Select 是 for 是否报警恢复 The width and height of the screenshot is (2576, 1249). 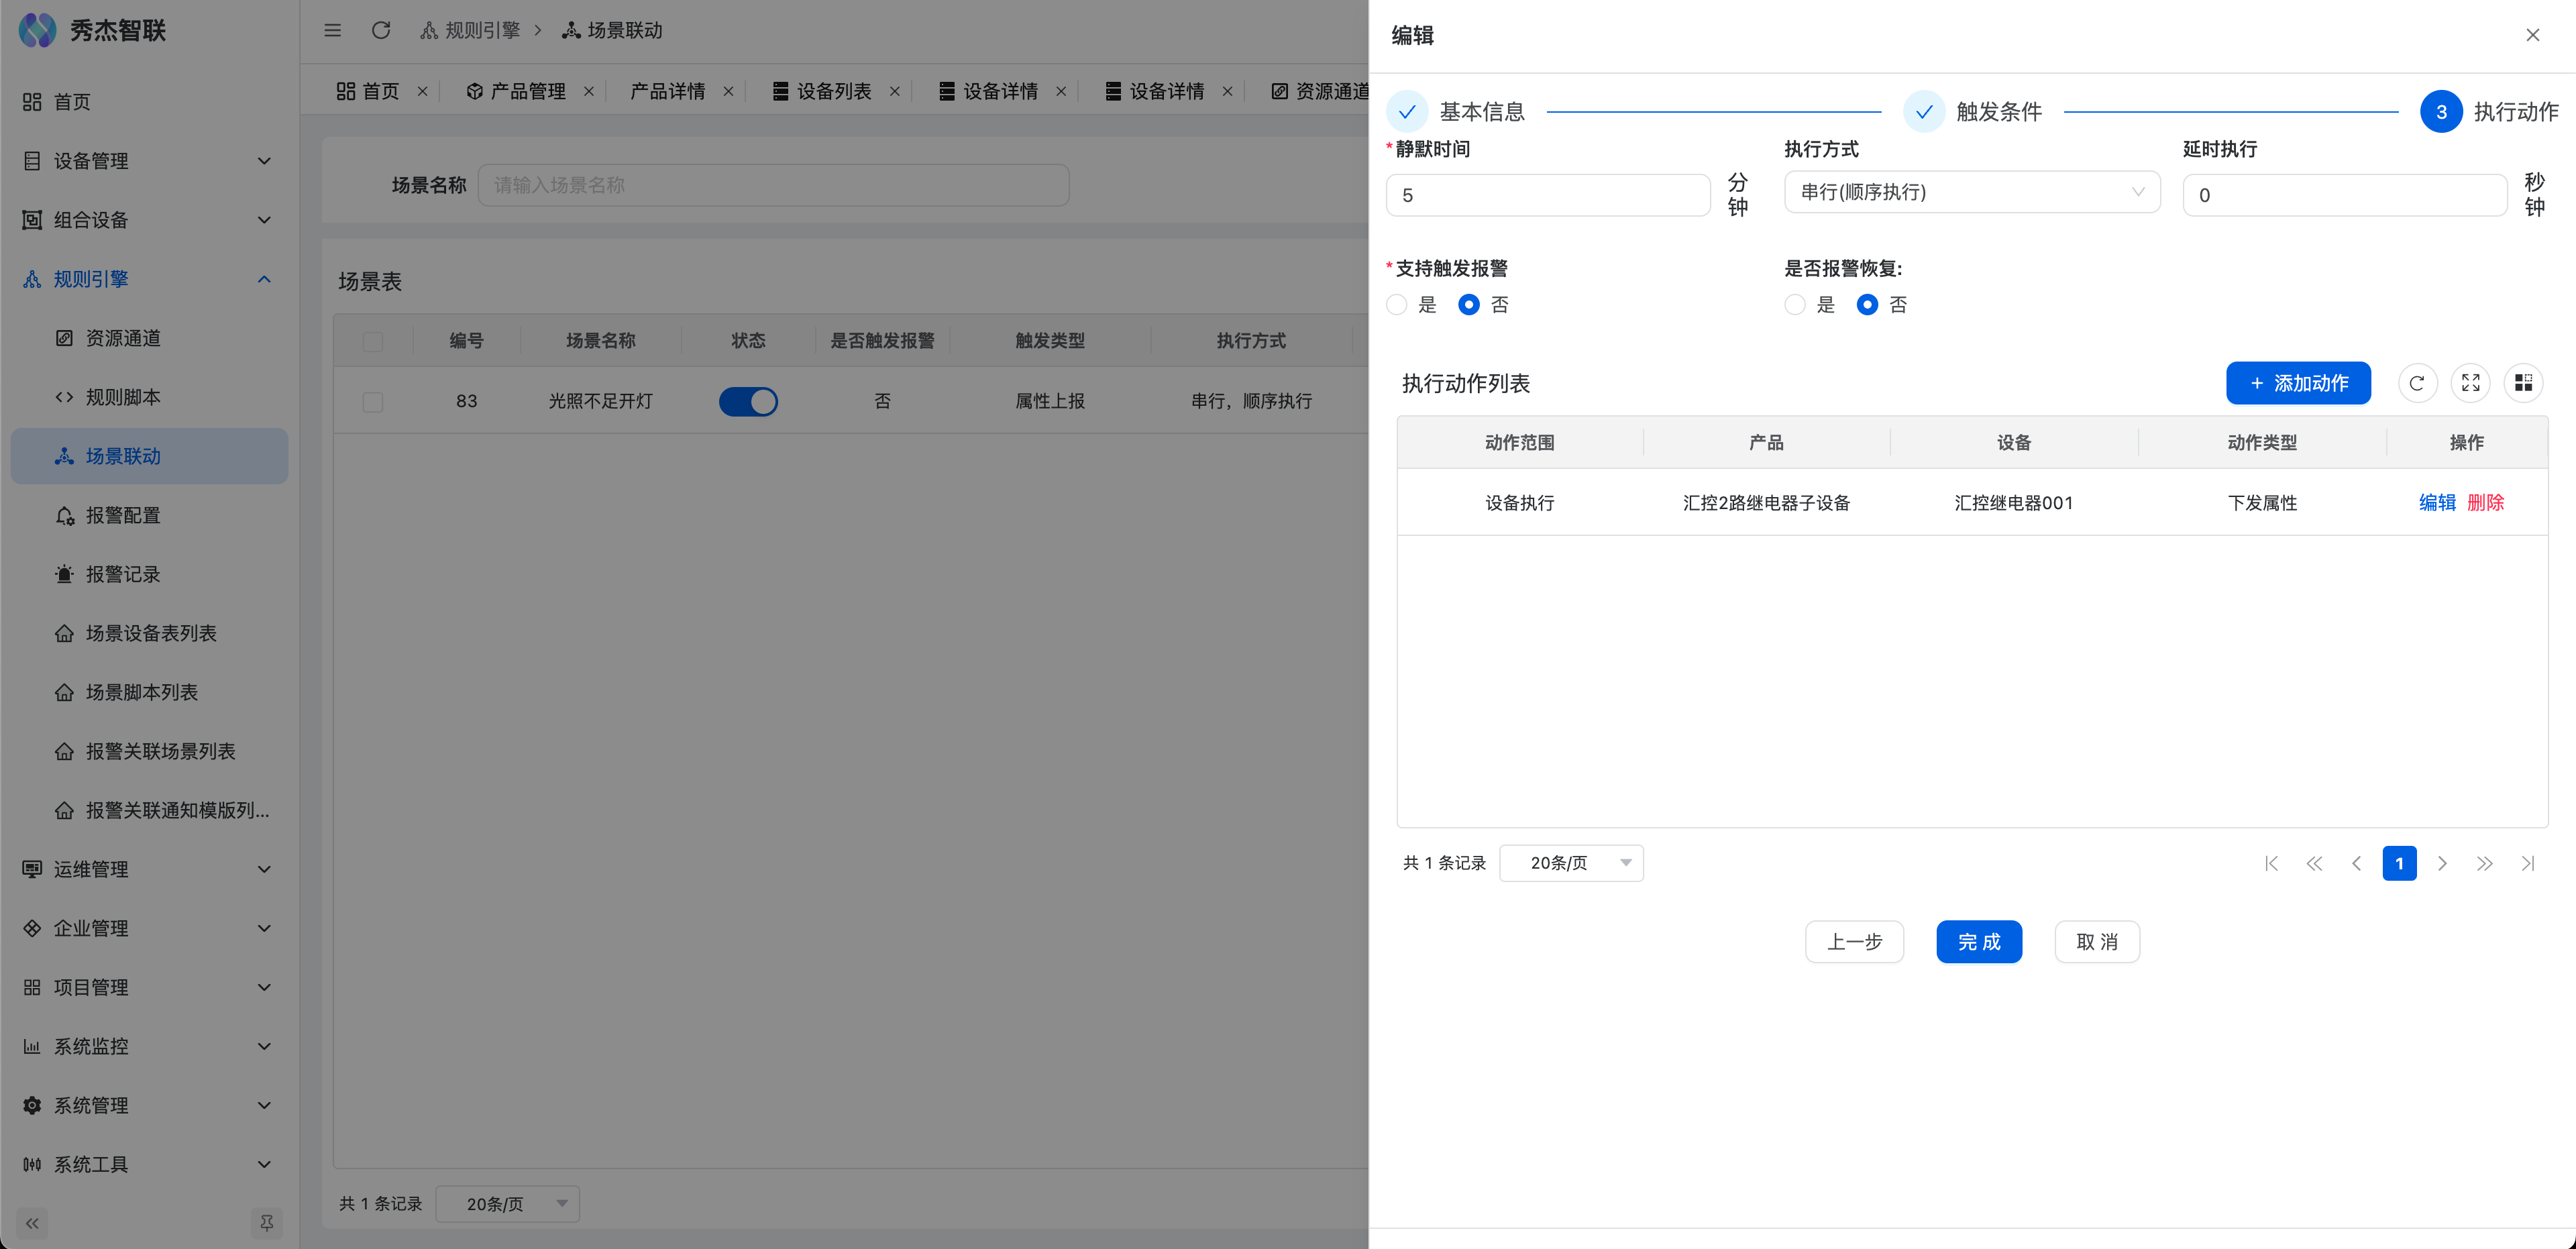point(1795,305)
